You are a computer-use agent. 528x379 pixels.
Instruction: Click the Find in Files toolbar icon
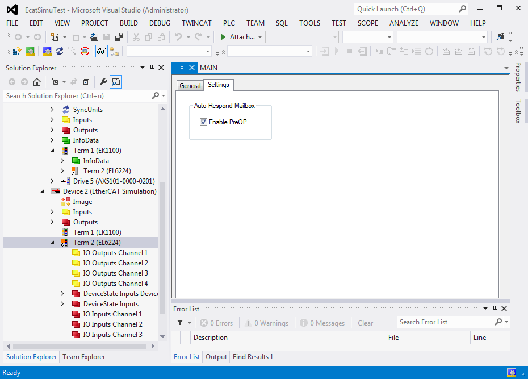[x=500, y=37]
